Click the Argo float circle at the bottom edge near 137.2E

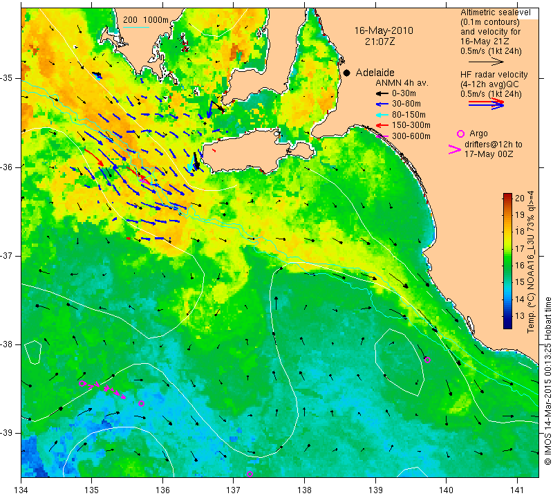[x=250, y=474]
